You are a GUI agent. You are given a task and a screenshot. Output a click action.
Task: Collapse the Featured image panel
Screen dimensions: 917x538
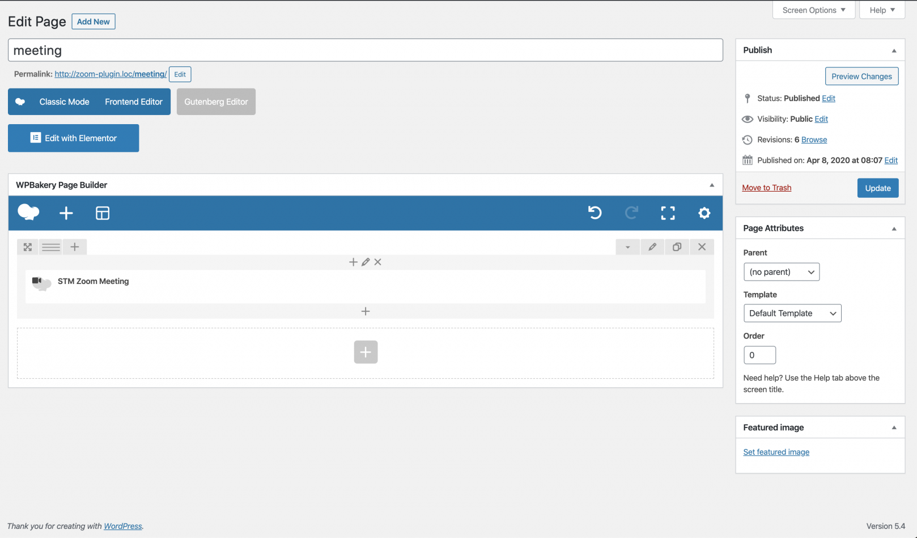pyautogui.click(x=894, y=427)
